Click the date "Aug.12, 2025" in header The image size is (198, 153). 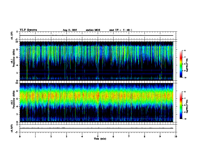point(70,30)
